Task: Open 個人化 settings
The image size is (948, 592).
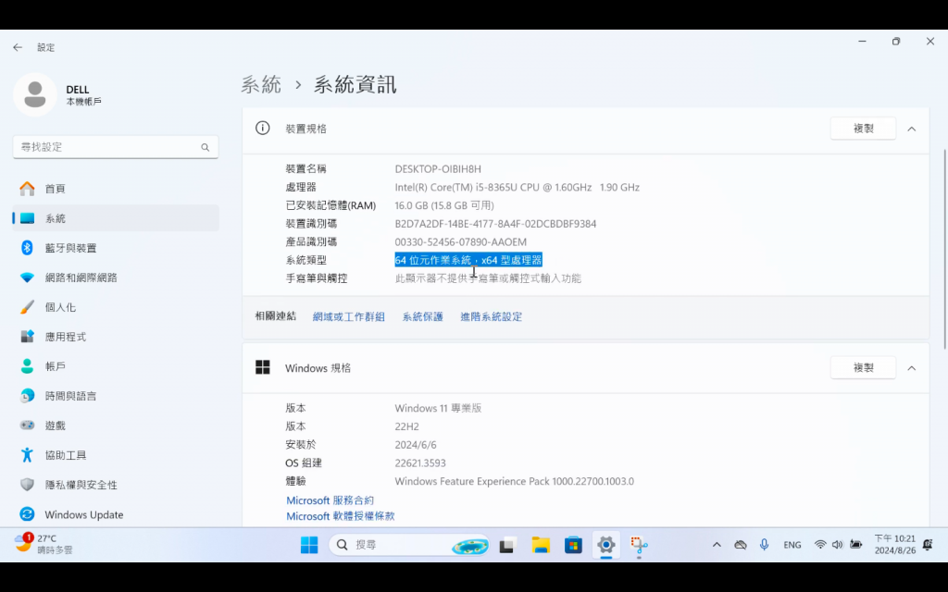Action: coord(116,307)
